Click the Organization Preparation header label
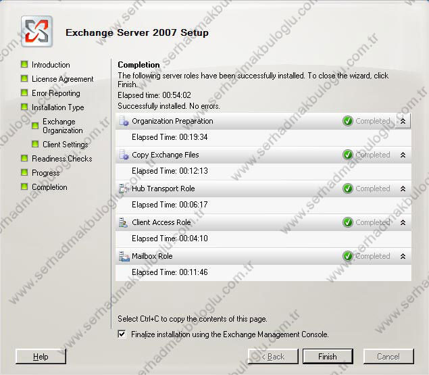The width and height of the screenshot is (429, 375). click(172, 121)
